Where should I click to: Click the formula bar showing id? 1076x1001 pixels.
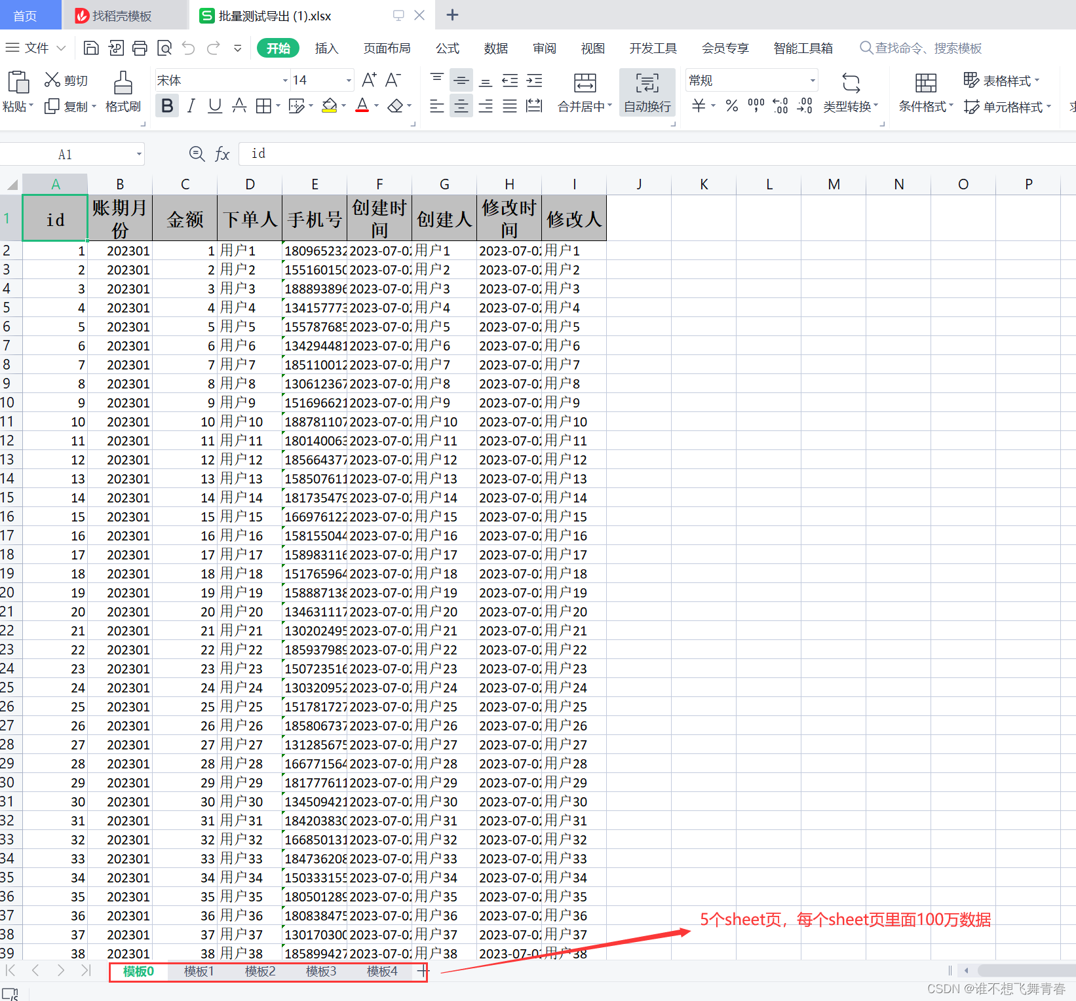click(x=657, y=153)
